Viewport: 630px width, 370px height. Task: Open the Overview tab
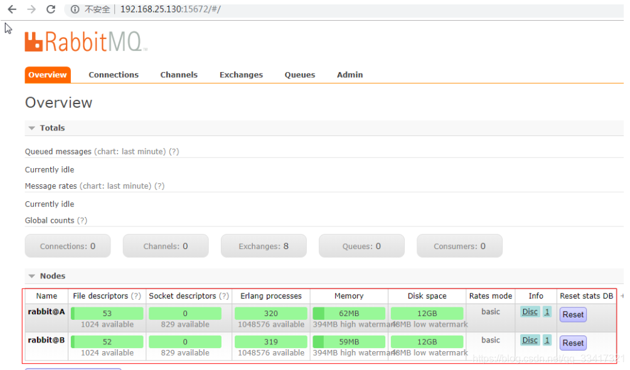pyautogui.click(x=48, y=75)
